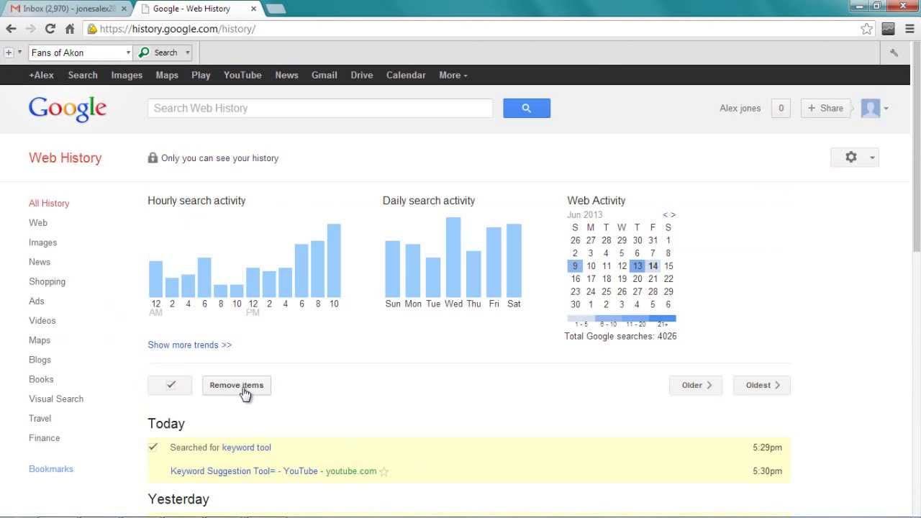Filter history by Videos
The width and height of the screenshot is (921, 518).
42,320
